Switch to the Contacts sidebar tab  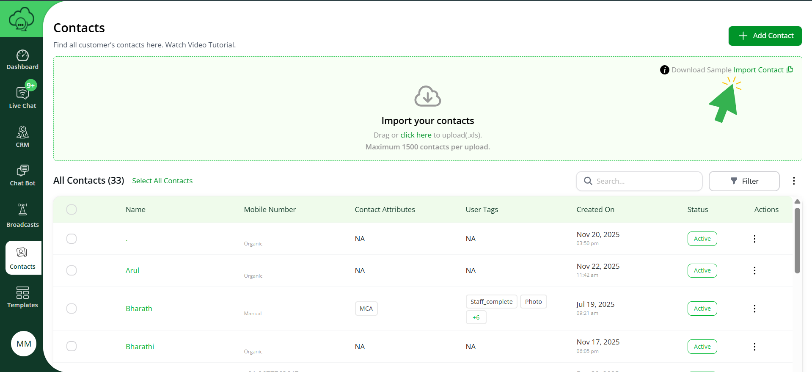(x=22, y=258)
